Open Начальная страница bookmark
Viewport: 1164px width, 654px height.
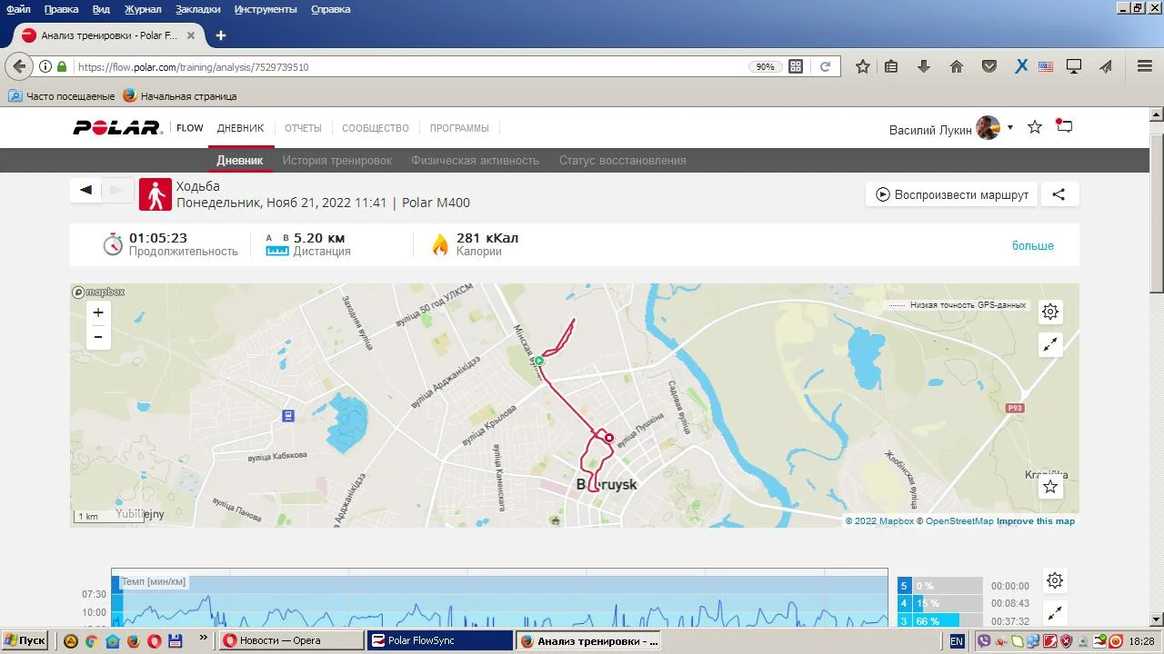click(180, 95)
